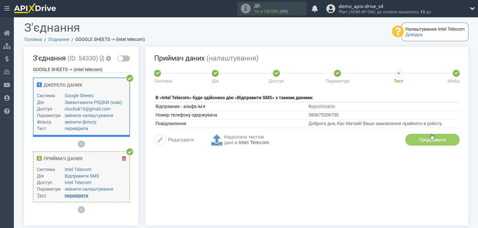
Task: Send test data to Intel Telecom
Action: click(240, 140)
